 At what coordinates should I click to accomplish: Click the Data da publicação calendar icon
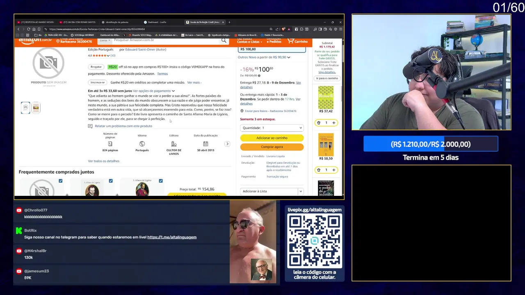(x=205, y=144)
